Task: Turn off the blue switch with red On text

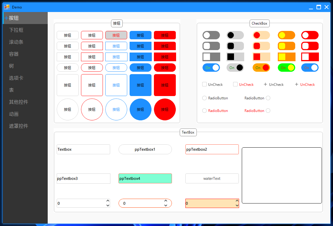Action: 310,68
